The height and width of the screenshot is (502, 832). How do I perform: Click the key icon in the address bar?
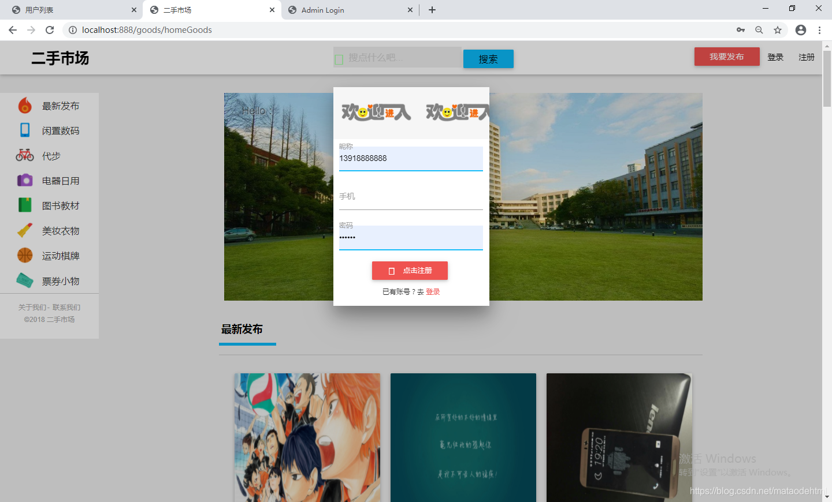click(x=740, y=29)
